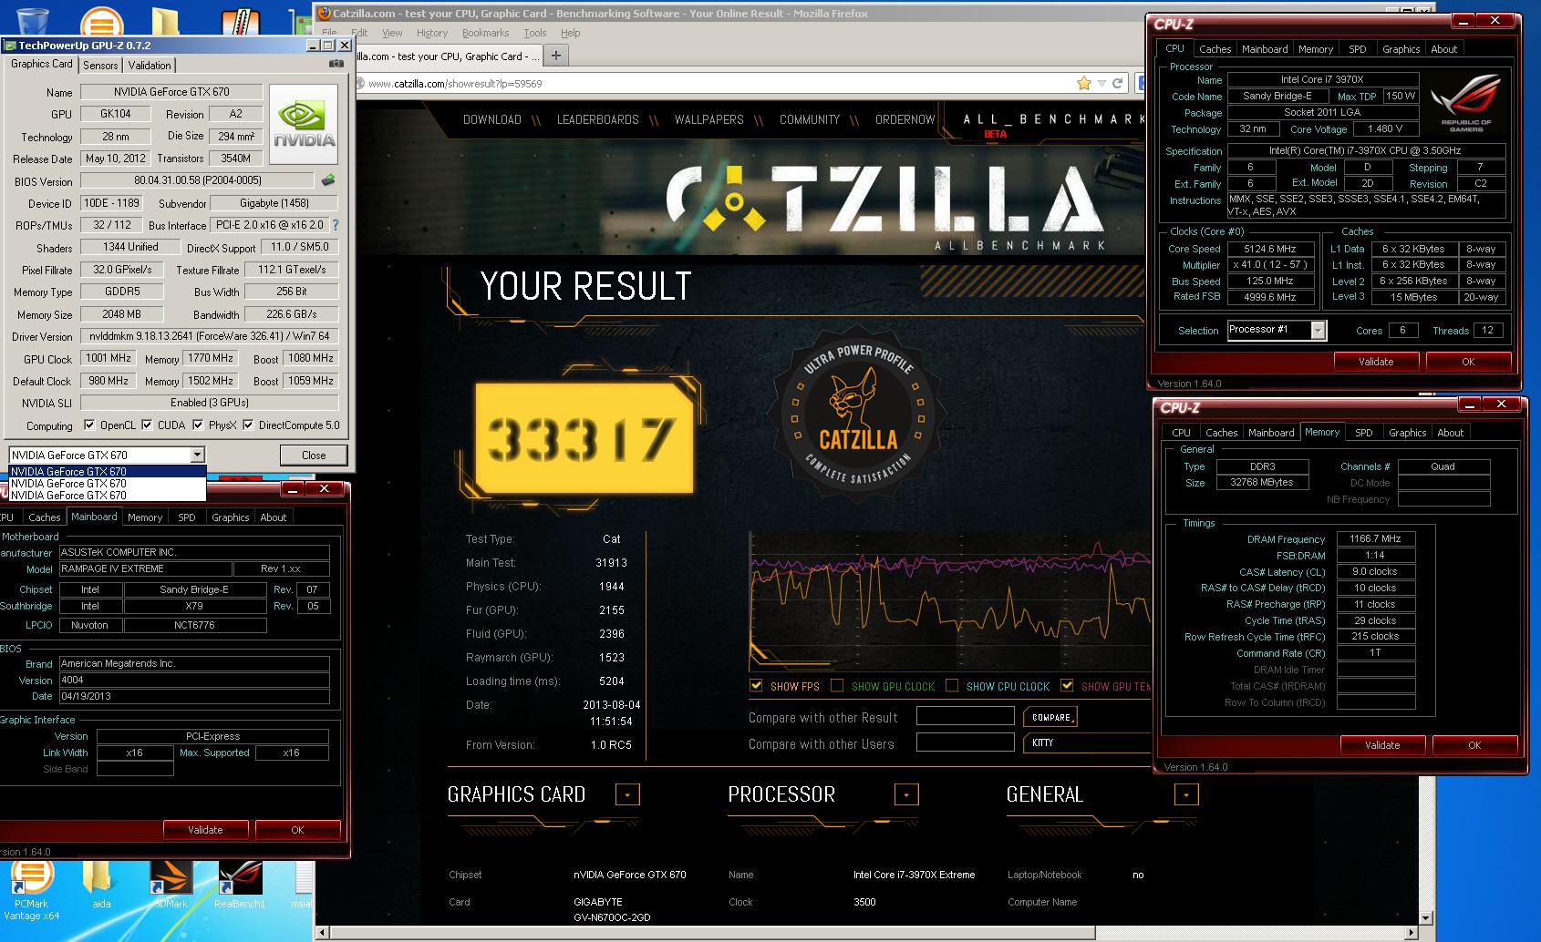The height and width of the screenshot is (942, 1541).
Task: Select the second NVIDIA GeForce GTX 670 entry
Action: click(108, 484)
